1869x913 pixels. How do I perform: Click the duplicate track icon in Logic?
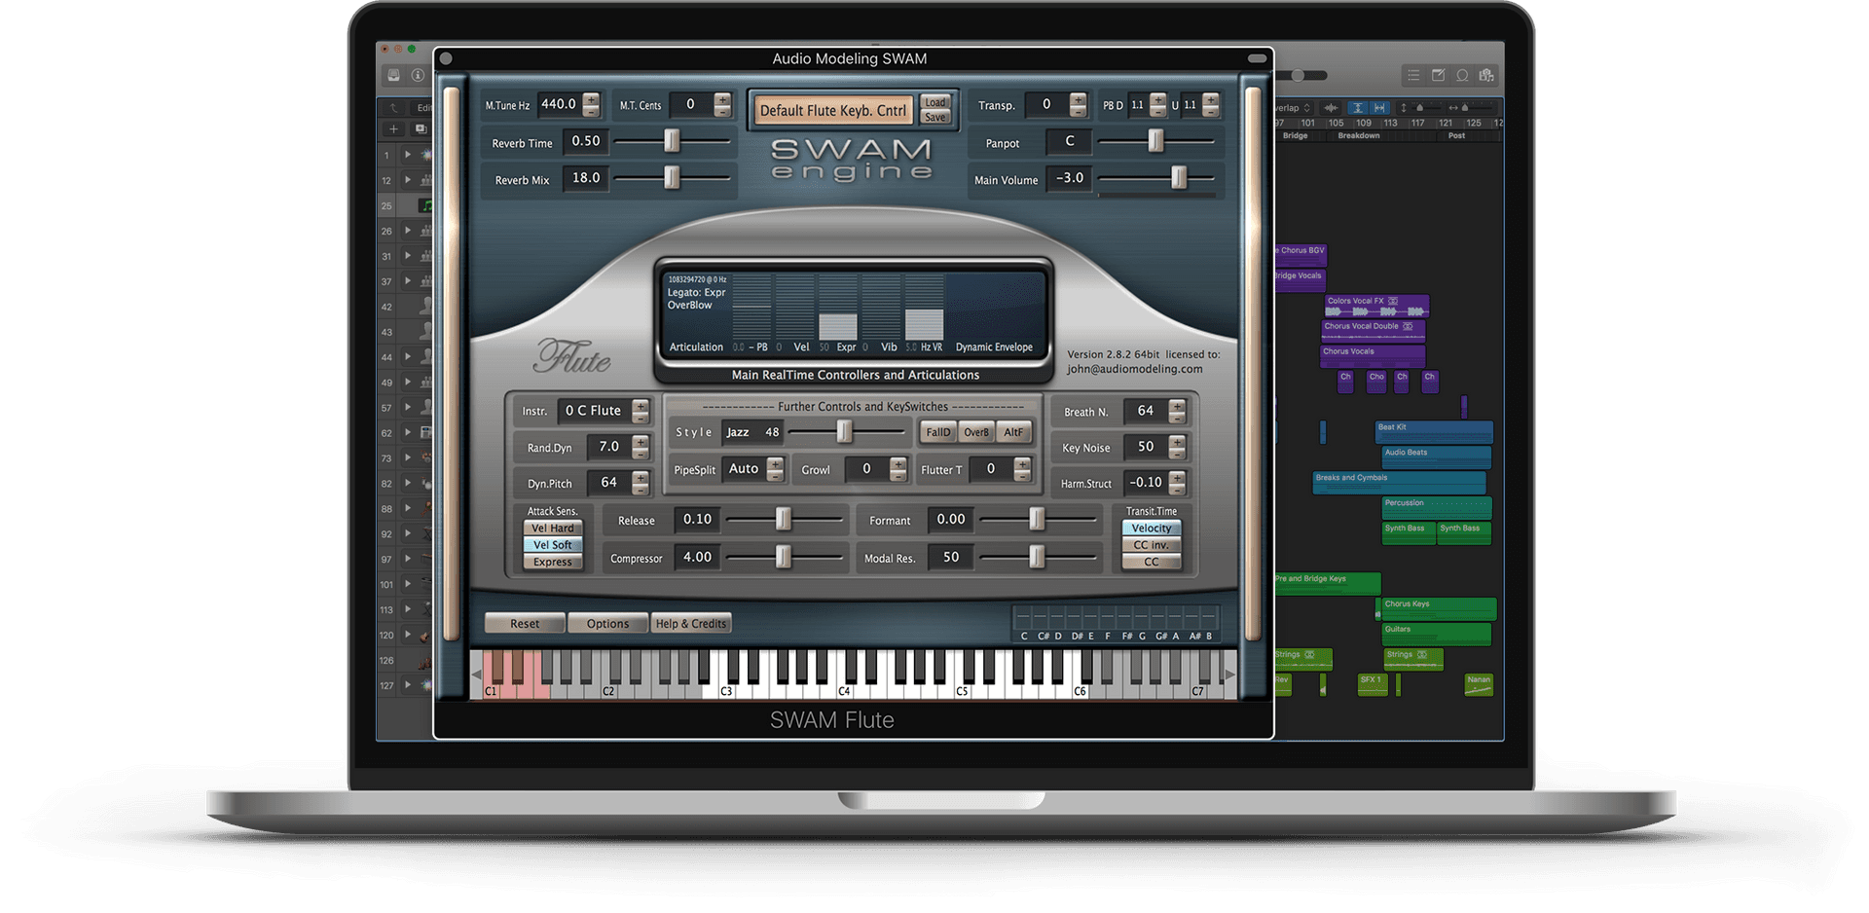click(x=421, y=128)
